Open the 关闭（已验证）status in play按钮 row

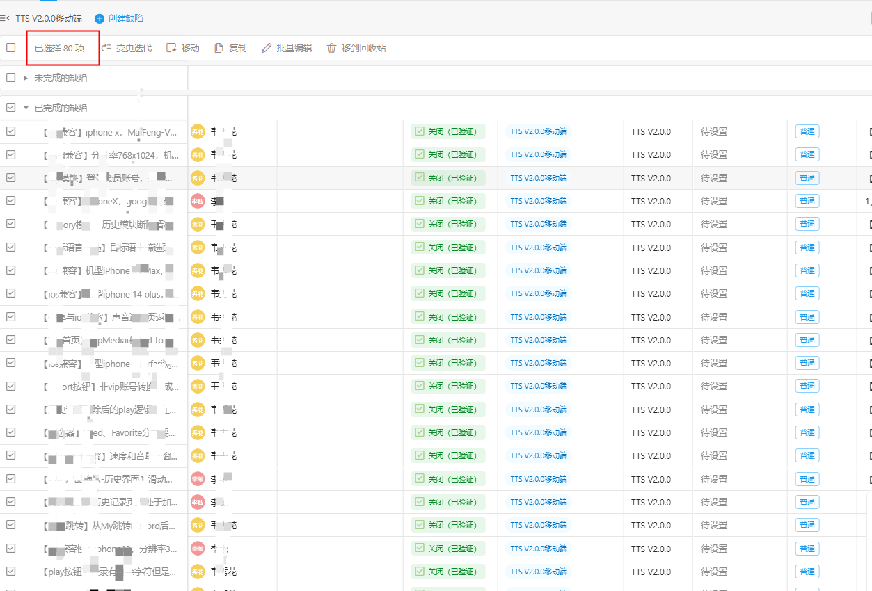click(x=448, y=572)
